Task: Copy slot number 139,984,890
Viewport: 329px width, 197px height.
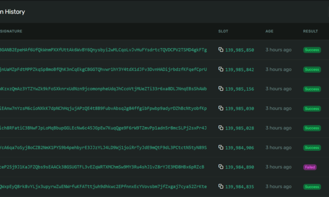Action: tap(221, 167)
